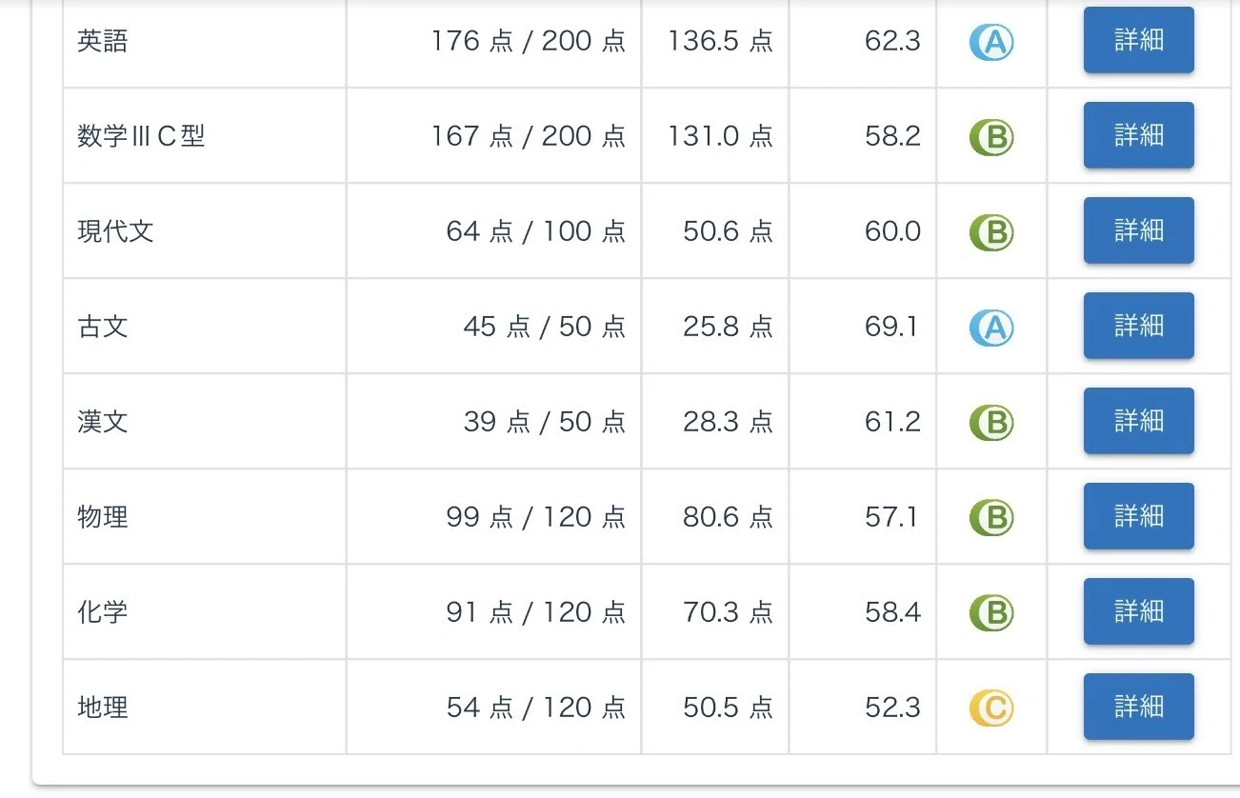Select the 英語 subject name cell
Screen dimensions: 1240x798
click(205, 42)
